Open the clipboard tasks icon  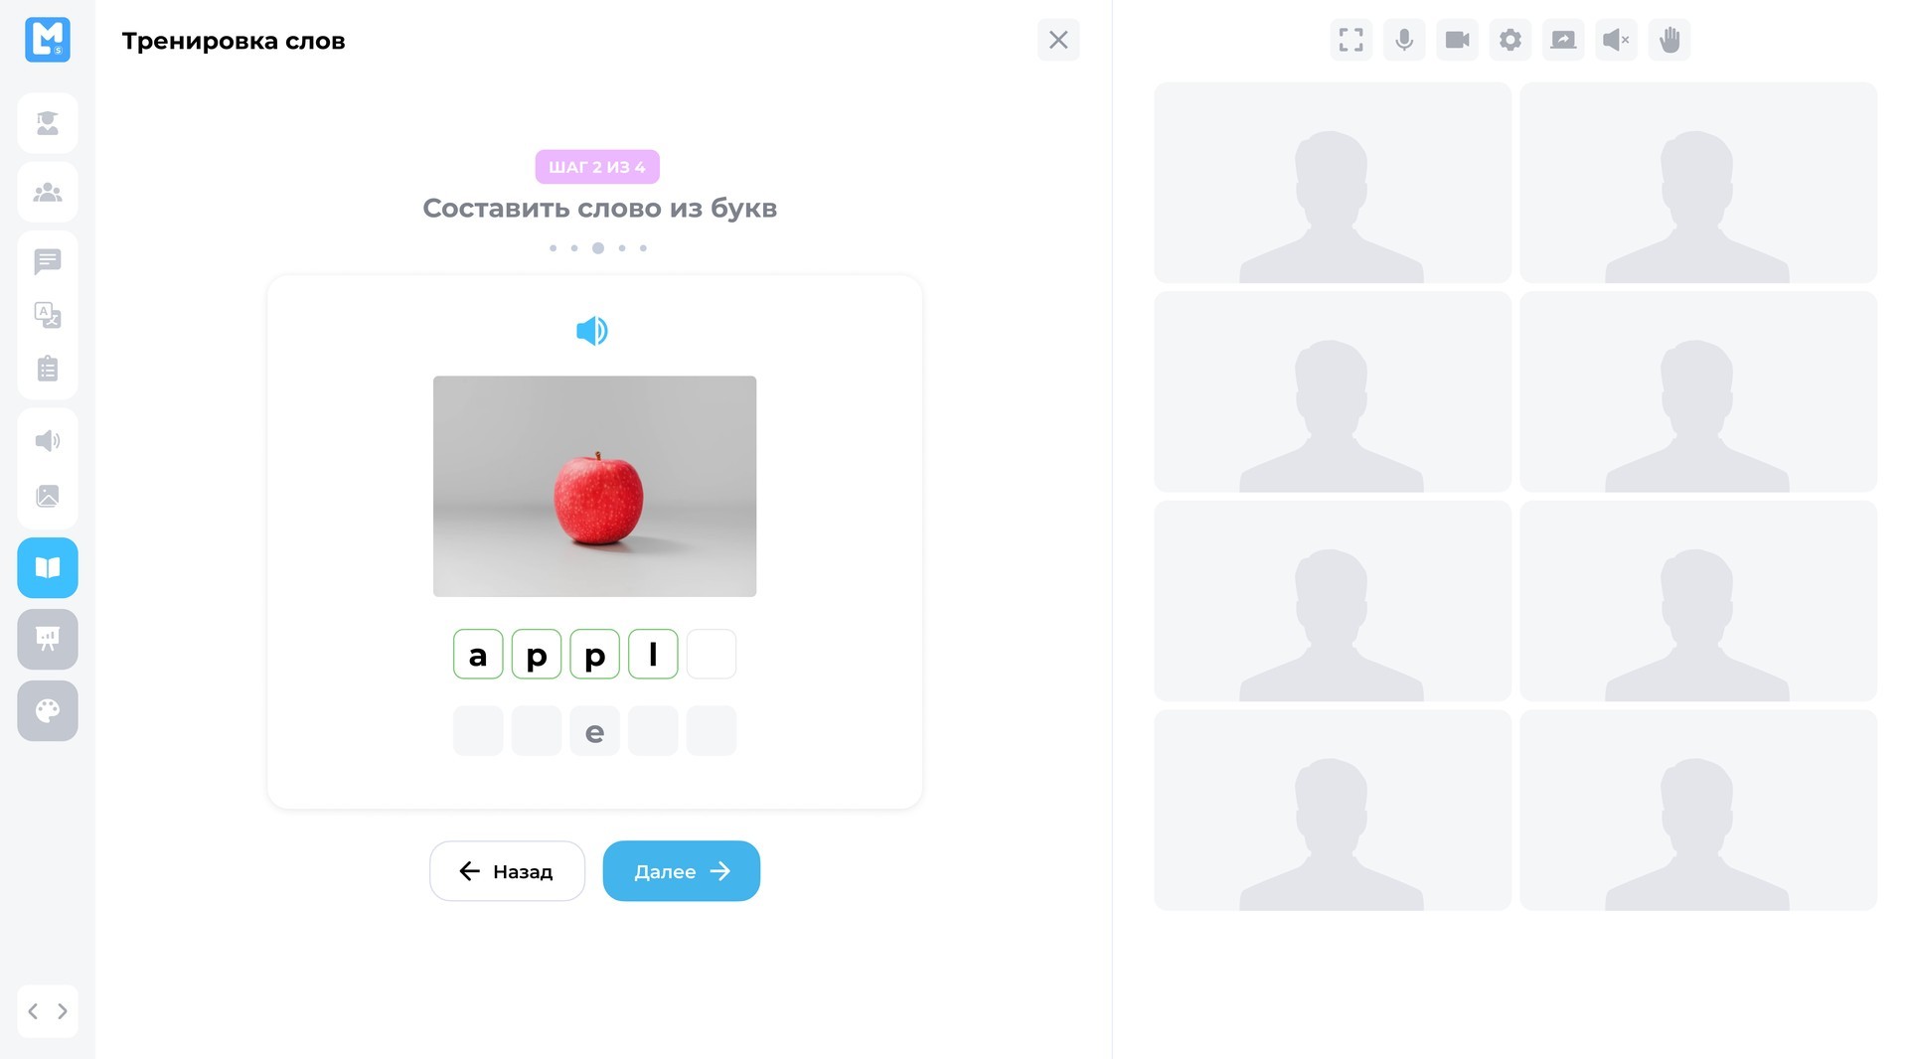pos(48,369)
